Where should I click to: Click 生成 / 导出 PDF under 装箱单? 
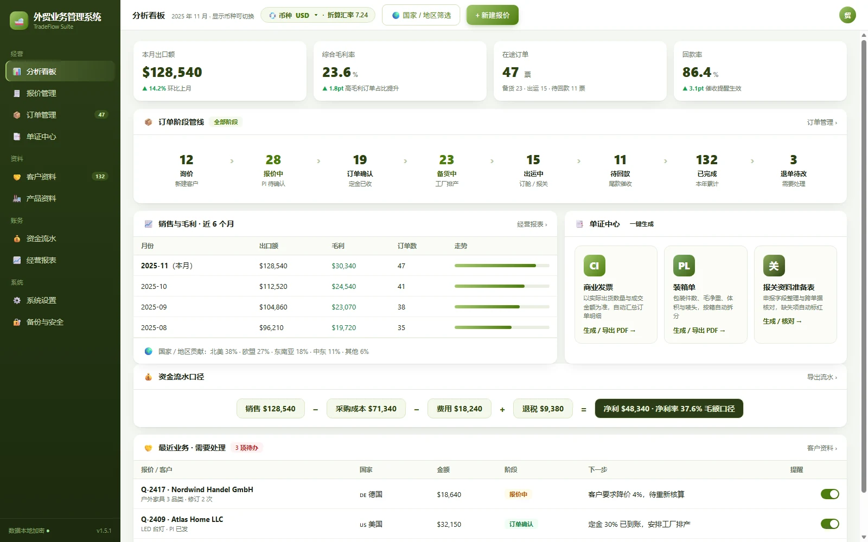coord(699,331)
